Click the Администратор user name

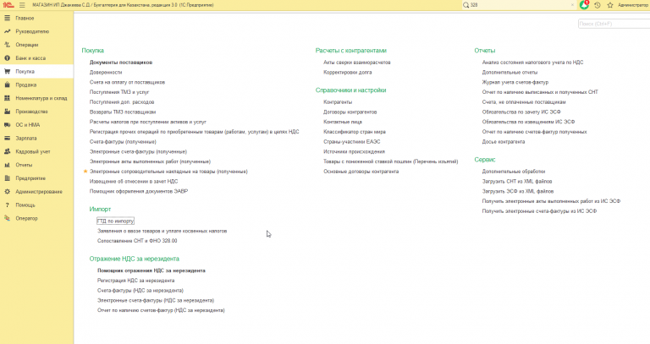633,5
